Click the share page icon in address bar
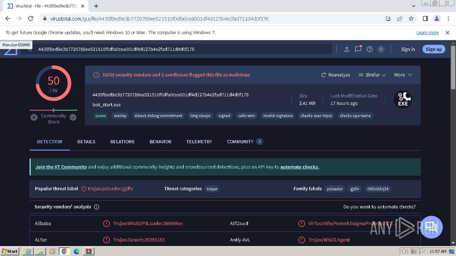The image size is (456, 256). tap(400, 18)
